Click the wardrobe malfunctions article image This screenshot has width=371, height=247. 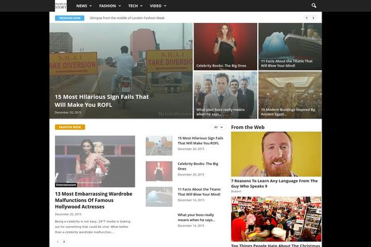point(95,161)
